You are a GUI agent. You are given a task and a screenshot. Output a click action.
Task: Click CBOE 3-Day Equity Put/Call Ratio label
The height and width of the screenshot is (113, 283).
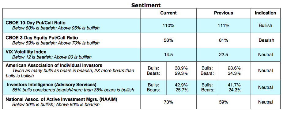click(42, 38)
